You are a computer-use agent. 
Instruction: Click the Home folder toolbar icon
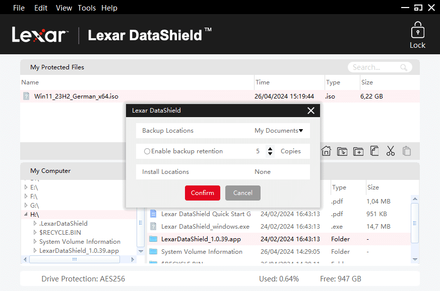point(326,151)
